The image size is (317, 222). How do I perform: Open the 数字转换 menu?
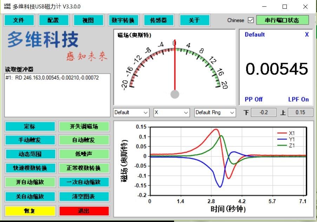click(x=123, y=20)
